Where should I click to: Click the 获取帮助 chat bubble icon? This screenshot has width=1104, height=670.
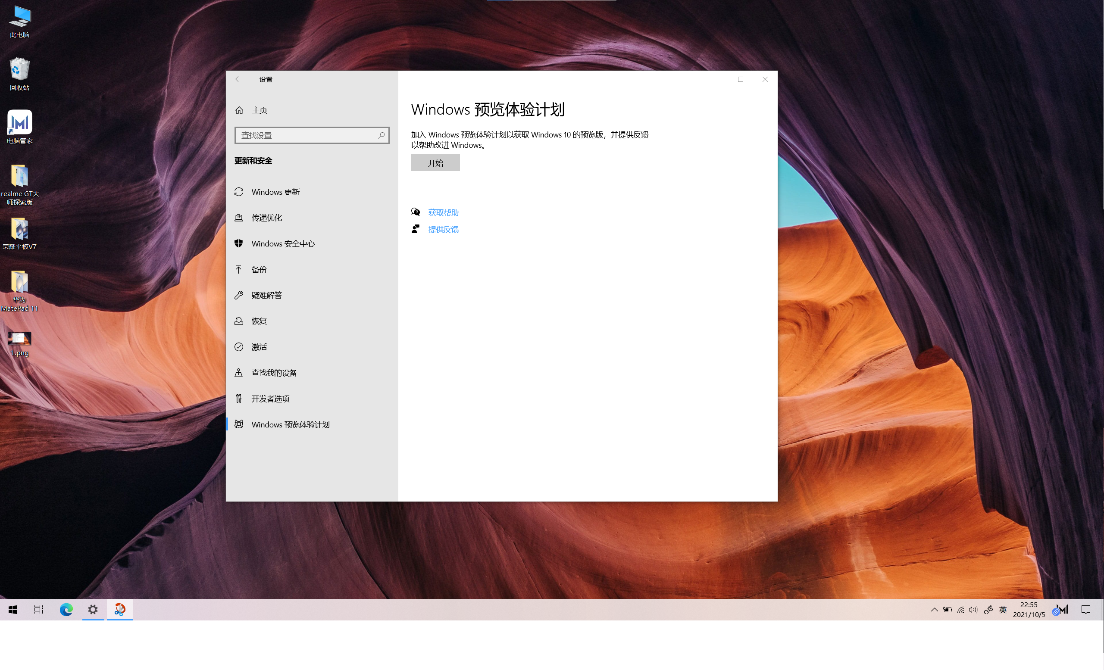(416, 212)
